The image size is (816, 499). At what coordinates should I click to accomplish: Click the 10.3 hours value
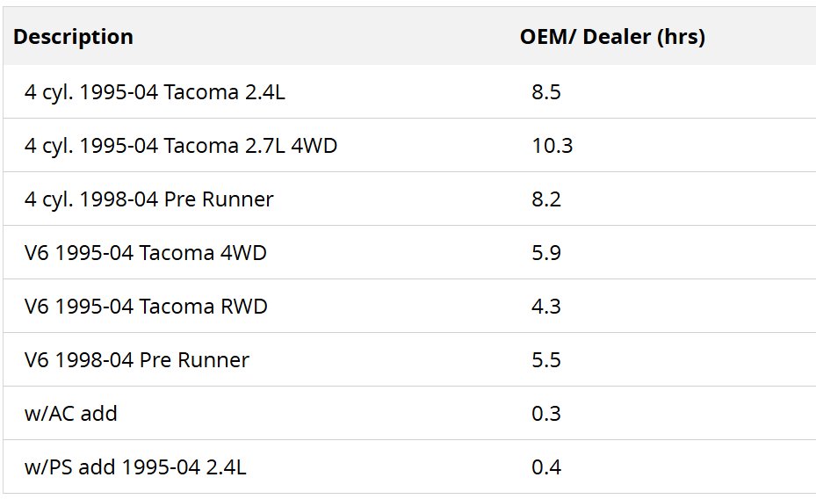click(552, 146)
